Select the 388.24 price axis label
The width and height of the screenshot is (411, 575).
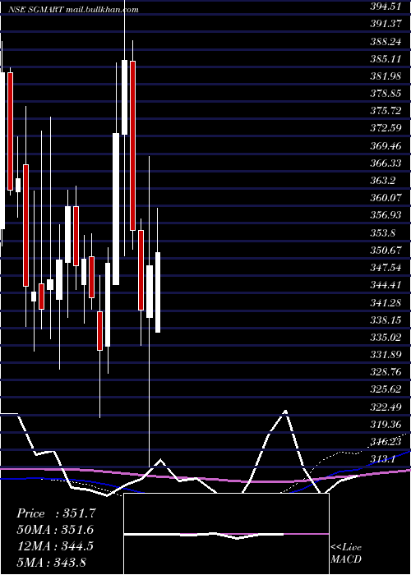pos(386,41)
